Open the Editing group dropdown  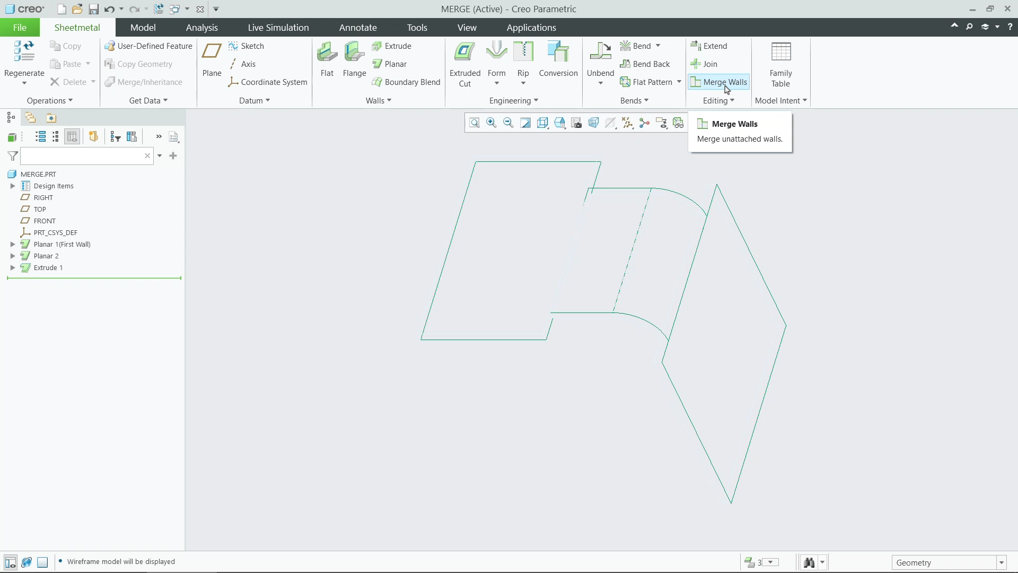(718, 101)
